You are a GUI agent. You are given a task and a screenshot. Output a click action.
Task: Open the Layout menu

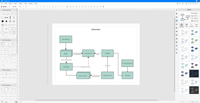coord(20,3)
